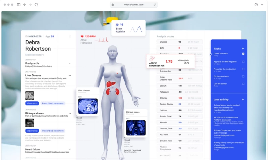
Task: Click the brain icon in Brain Activity card
Action: [117, 25]
